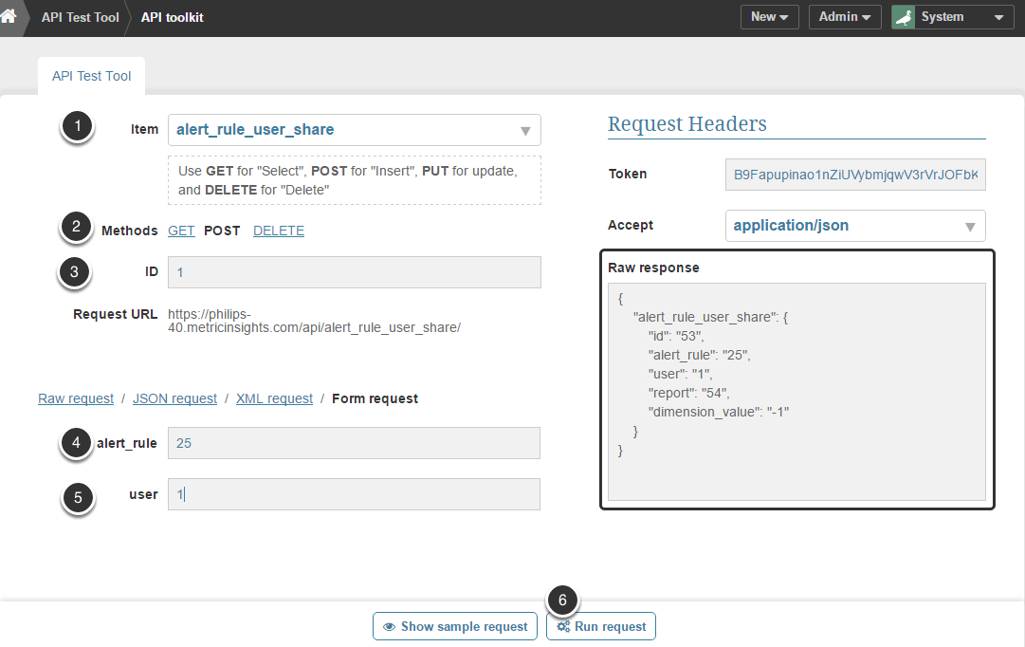Click the Run request button
Screen dimensions: 1025x647
point(601,626)
